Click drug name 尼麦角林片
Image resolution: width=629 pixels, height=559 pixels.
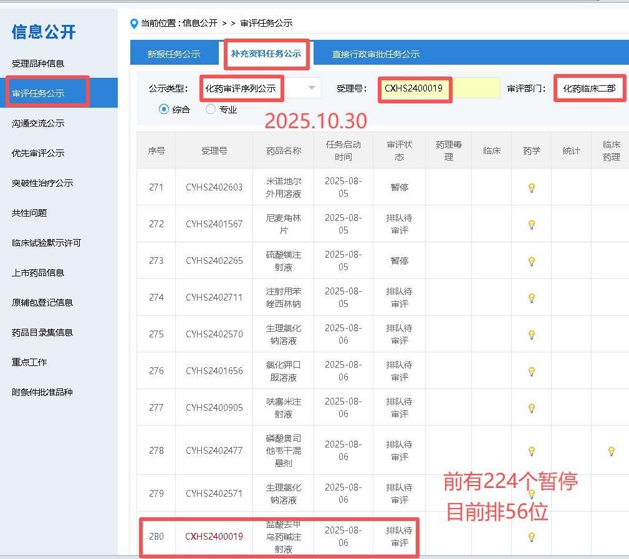(x=284, y=224)
